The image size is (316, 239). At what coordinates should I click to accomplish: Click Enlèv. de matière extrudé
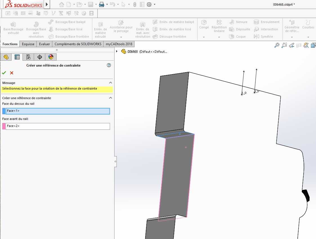(100, 30)
